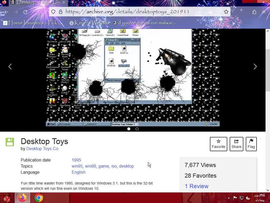Open the Kevin's Website bookmark
Image resolution: width=270 pixels, height=203 pixels.
(90, 23)
